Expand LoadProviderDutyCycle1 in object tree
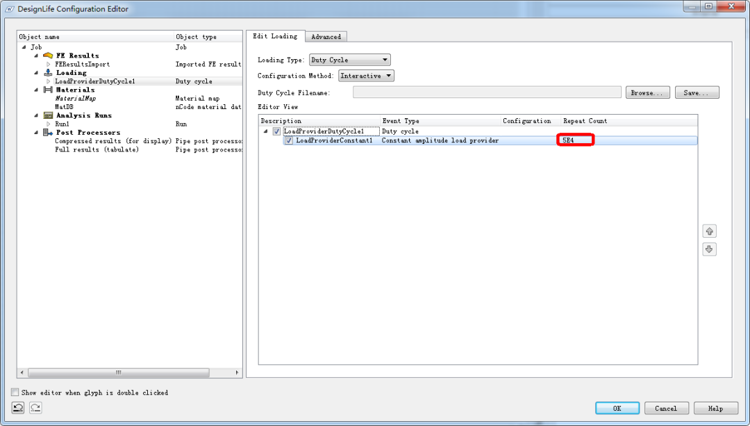Viewport: 750px width, 426px height. pyautogui.click(x=49, y=81)
